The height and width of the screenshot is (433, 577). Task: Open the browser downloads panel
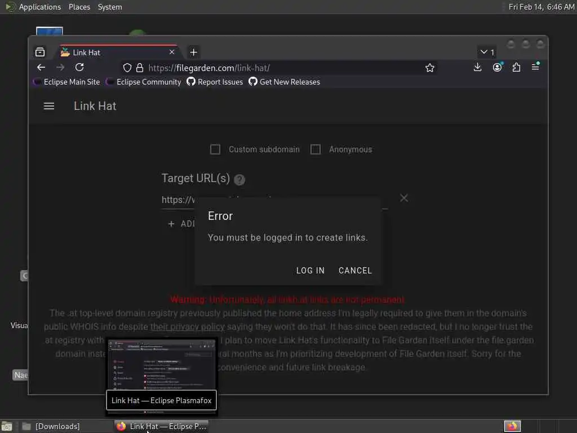pyautogui.click(x=477, y=68)
